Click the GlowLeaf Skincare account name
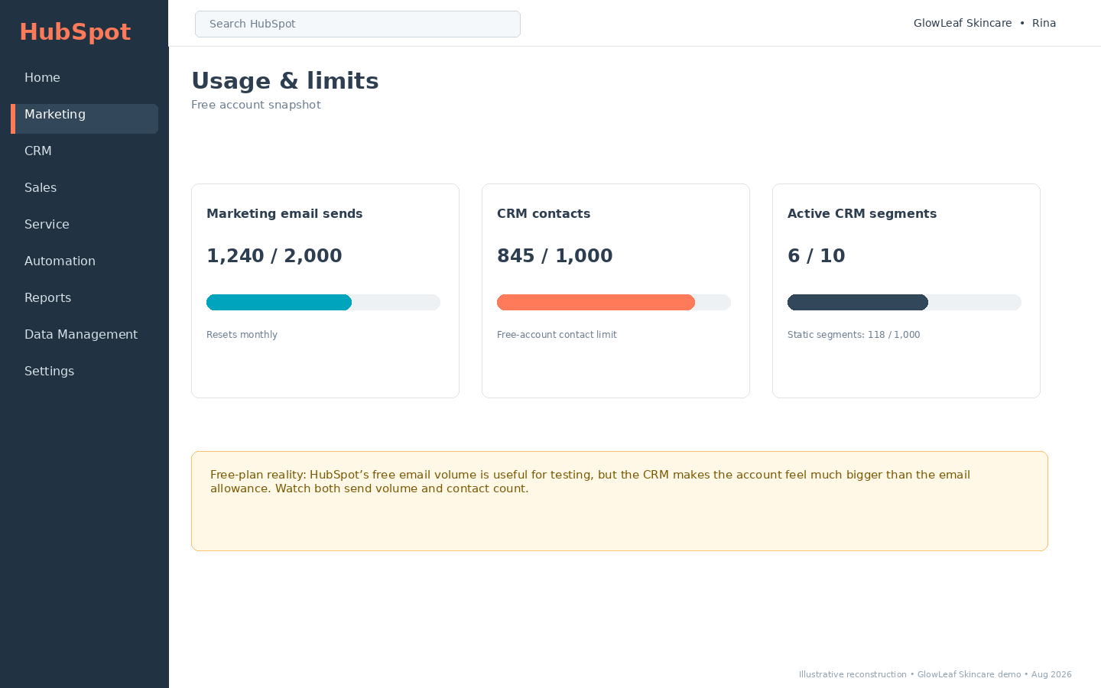The width and height of the screenshot is (1101, 688). pyautogui.click(x=963, y=24)
